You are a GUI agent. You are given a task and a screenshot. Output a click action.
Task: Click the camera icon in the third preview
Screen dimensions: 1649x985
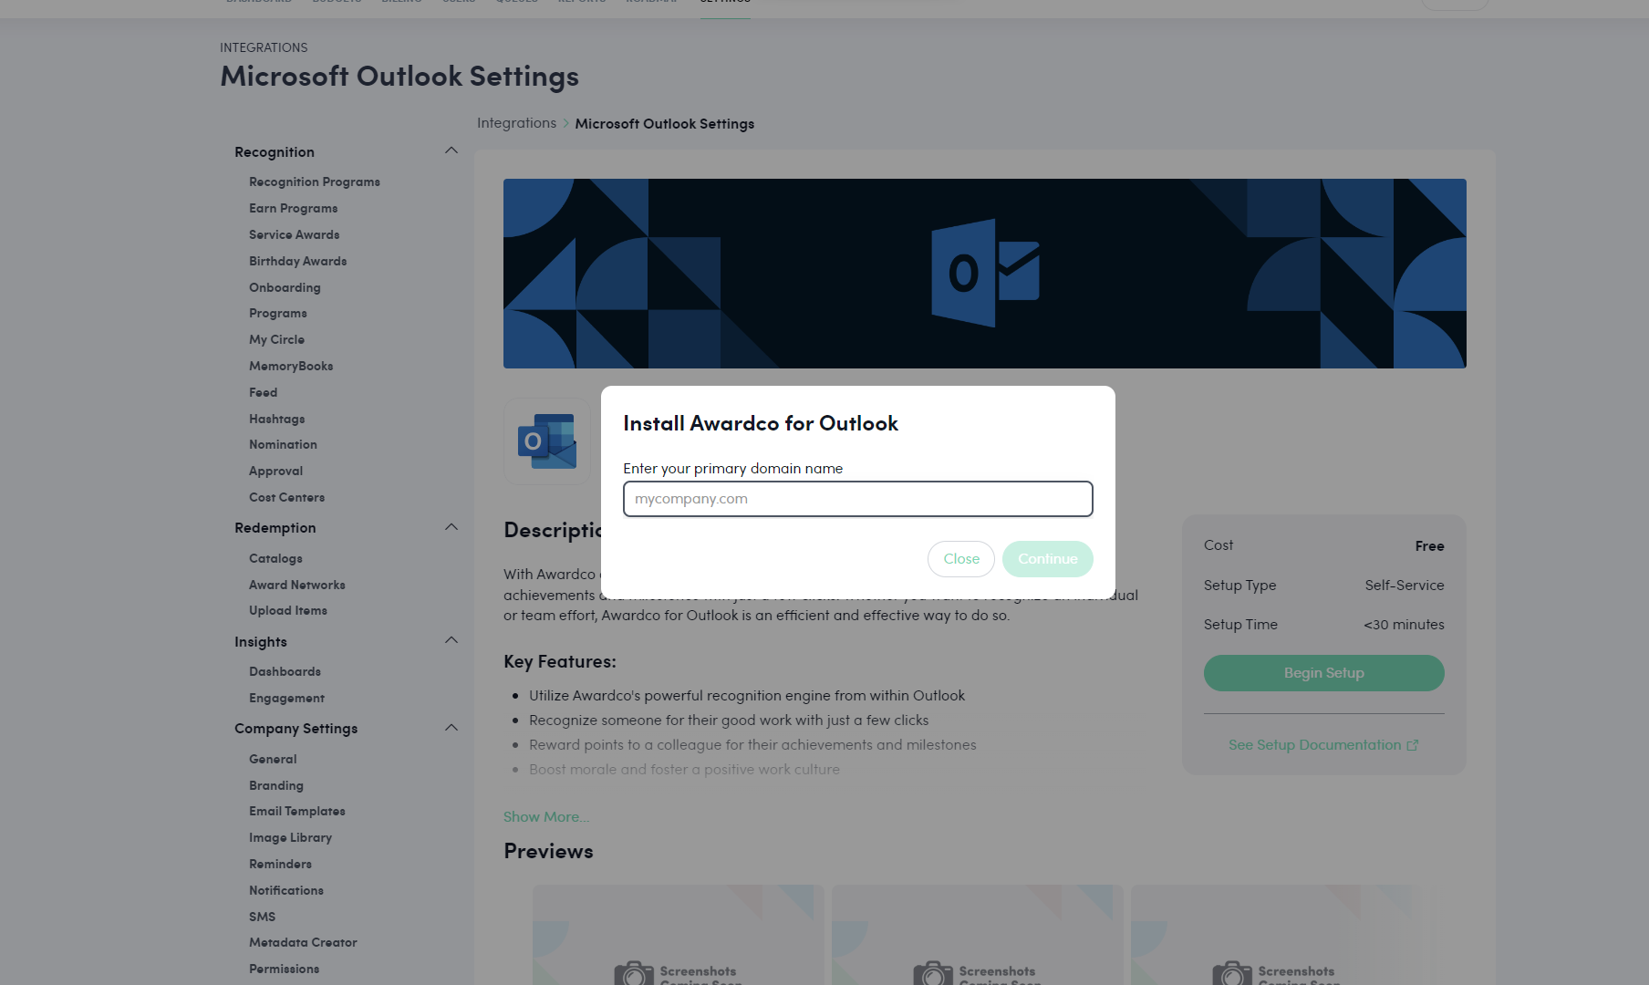pos(1232,973)
